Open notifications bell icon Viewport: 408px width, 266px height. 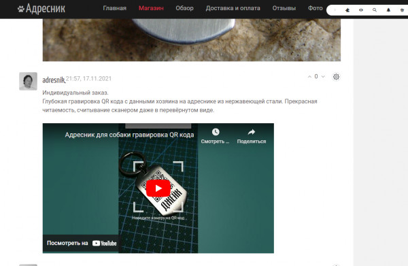coord(388,10)
